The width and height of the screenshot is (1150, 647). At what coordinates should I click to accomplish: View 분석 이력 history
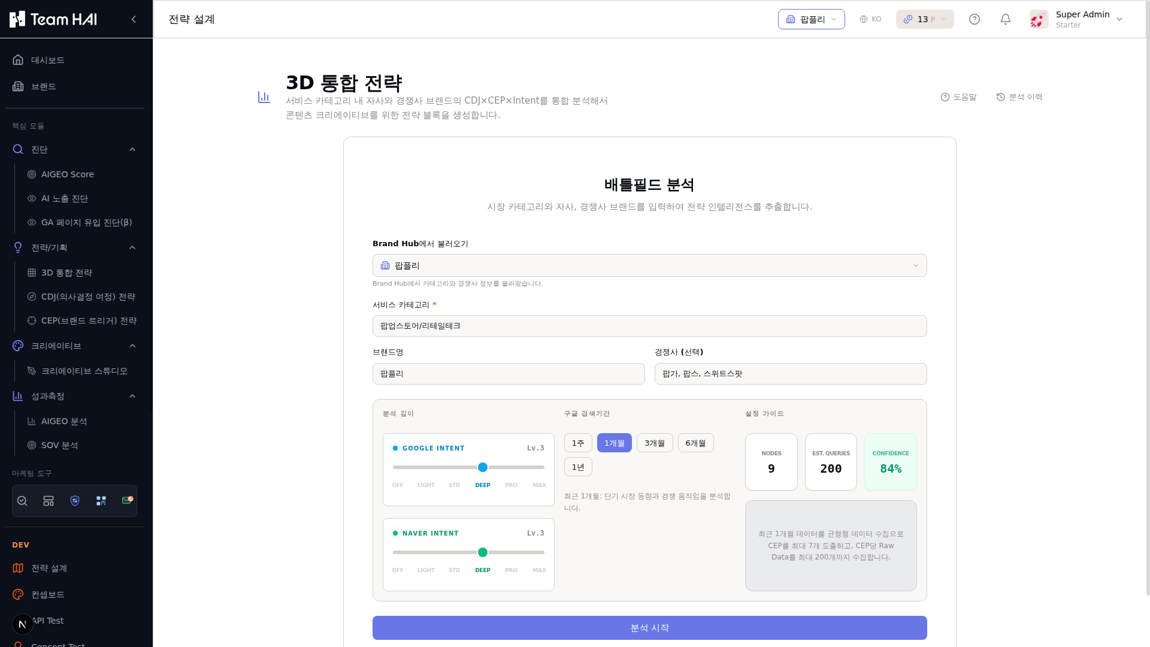1019,97
